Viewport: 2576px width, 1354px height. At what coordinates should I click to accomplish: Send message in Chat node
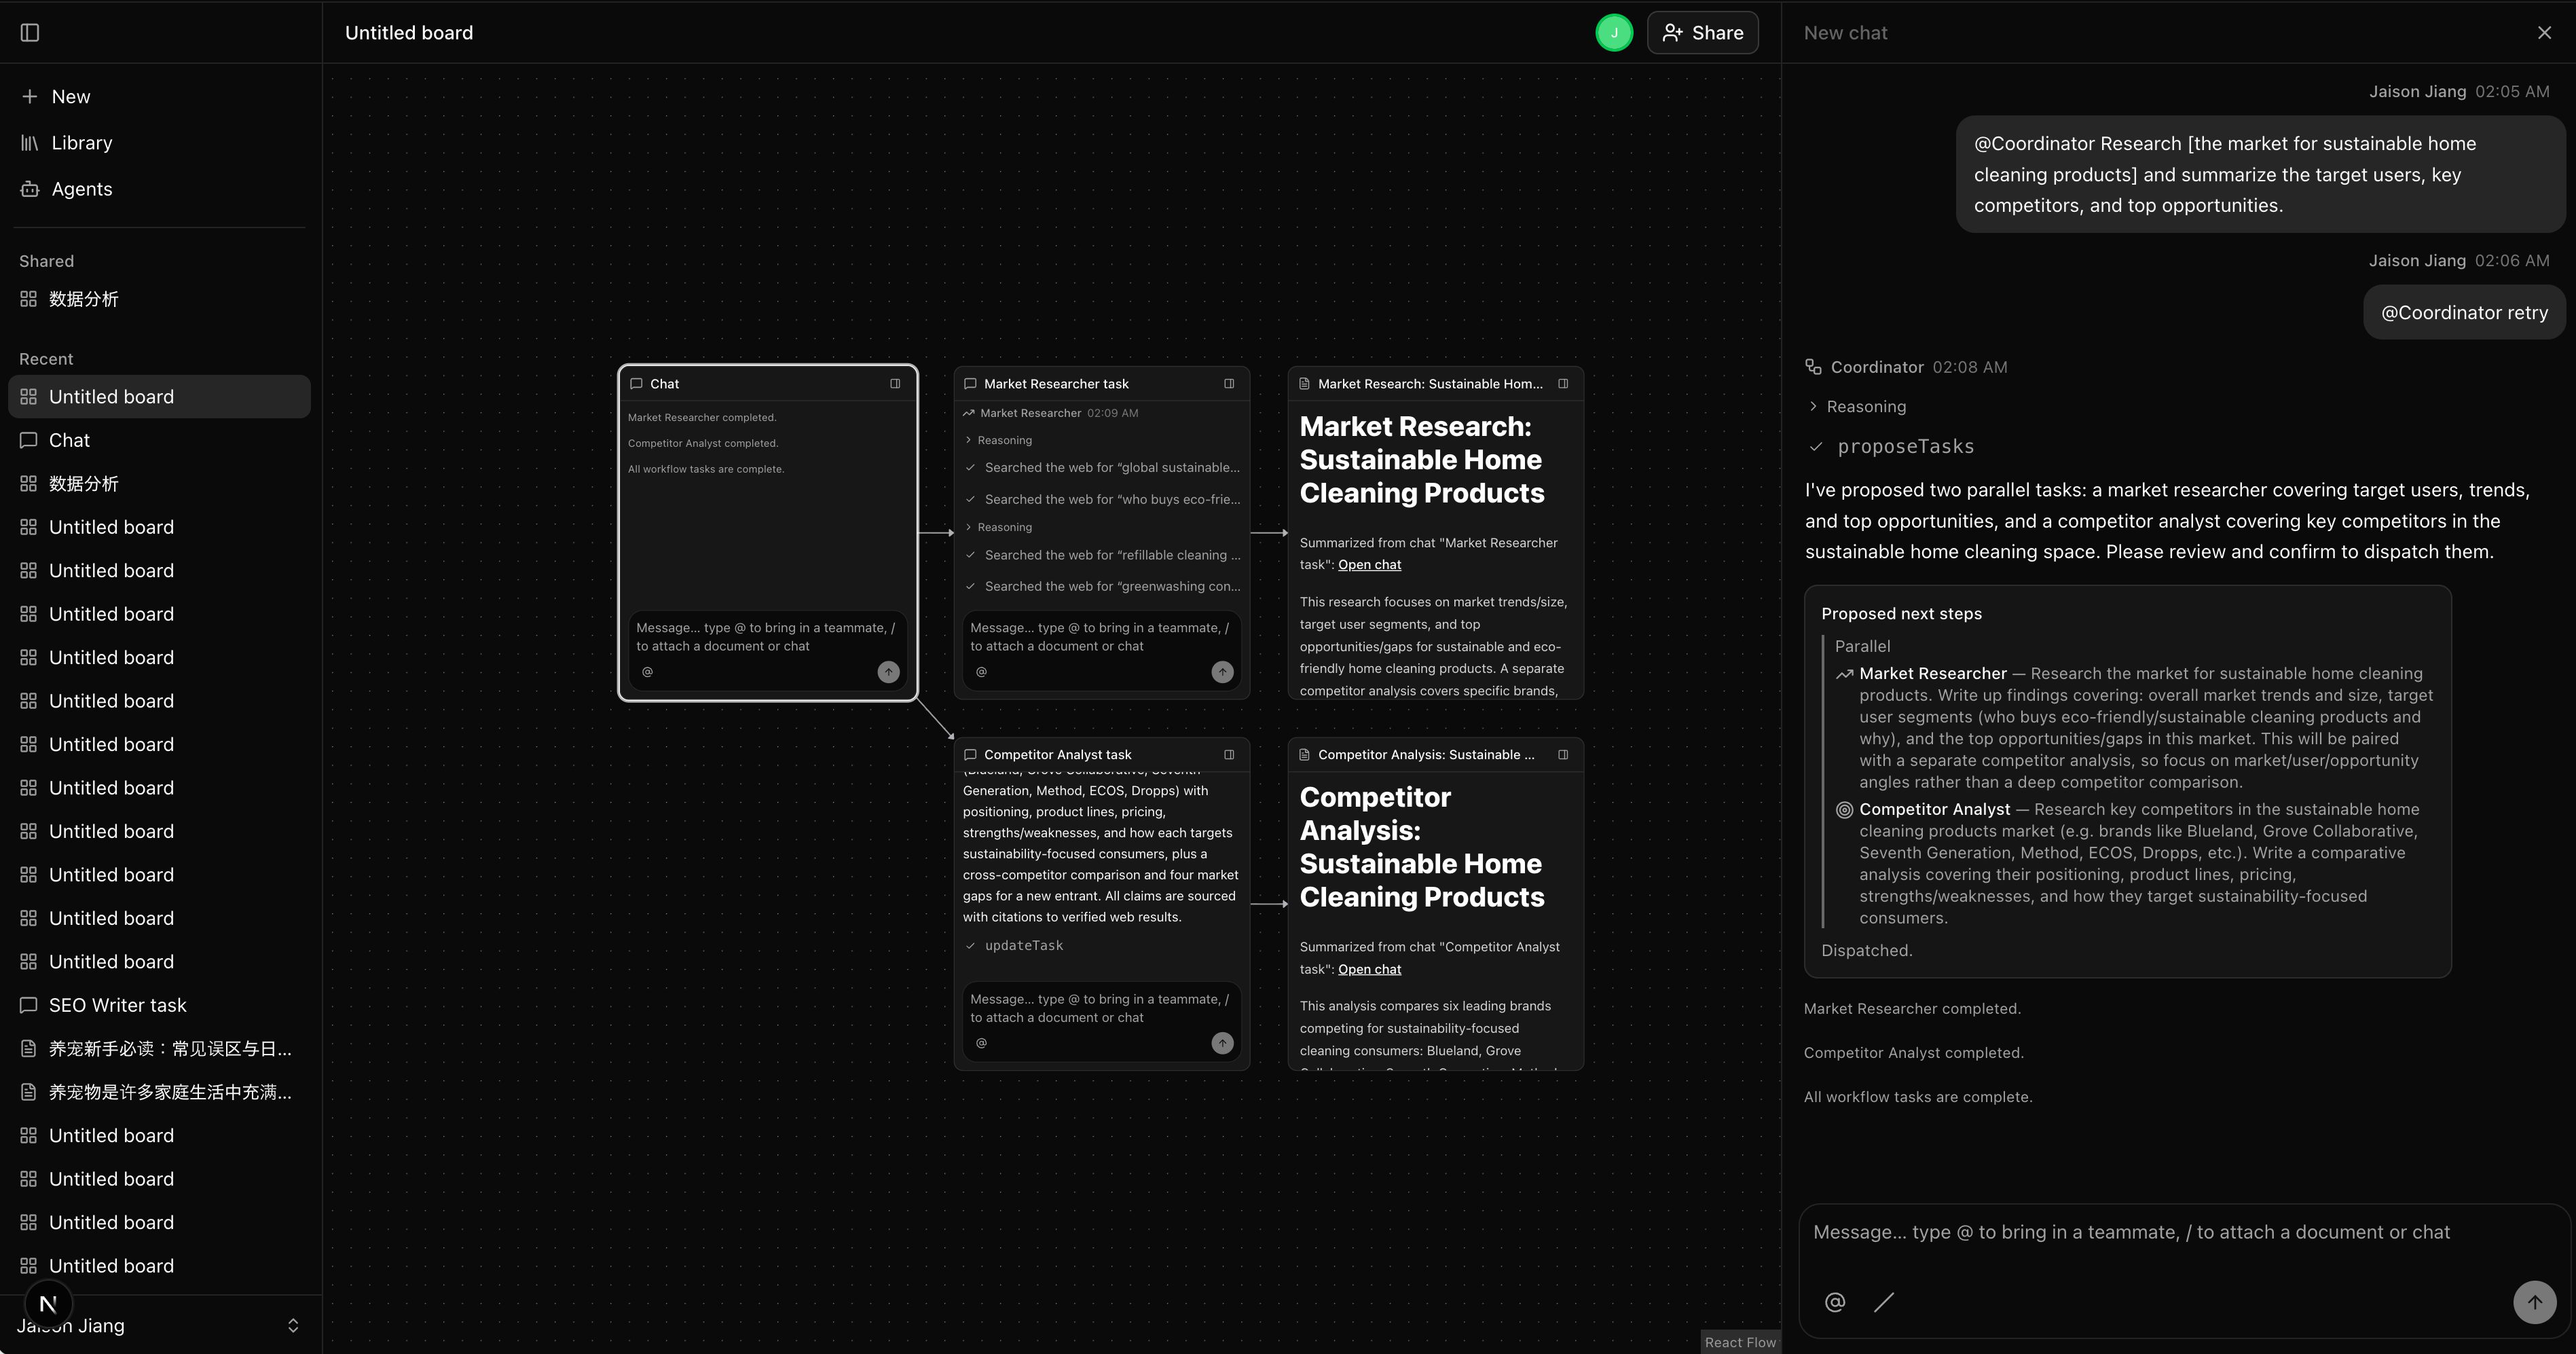888,673
